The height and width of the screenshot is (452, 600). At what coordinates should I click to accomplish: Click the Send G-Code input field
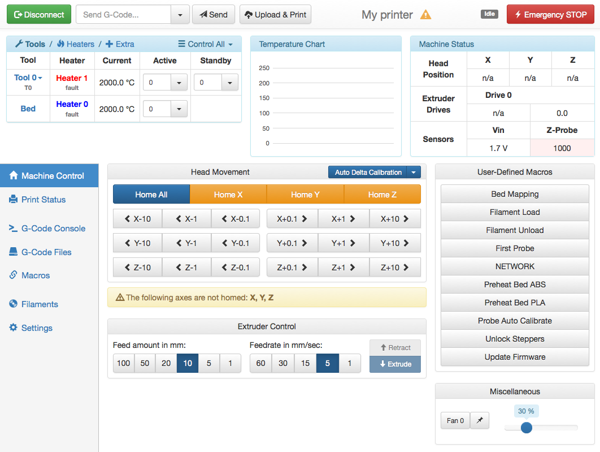(123, 15)
